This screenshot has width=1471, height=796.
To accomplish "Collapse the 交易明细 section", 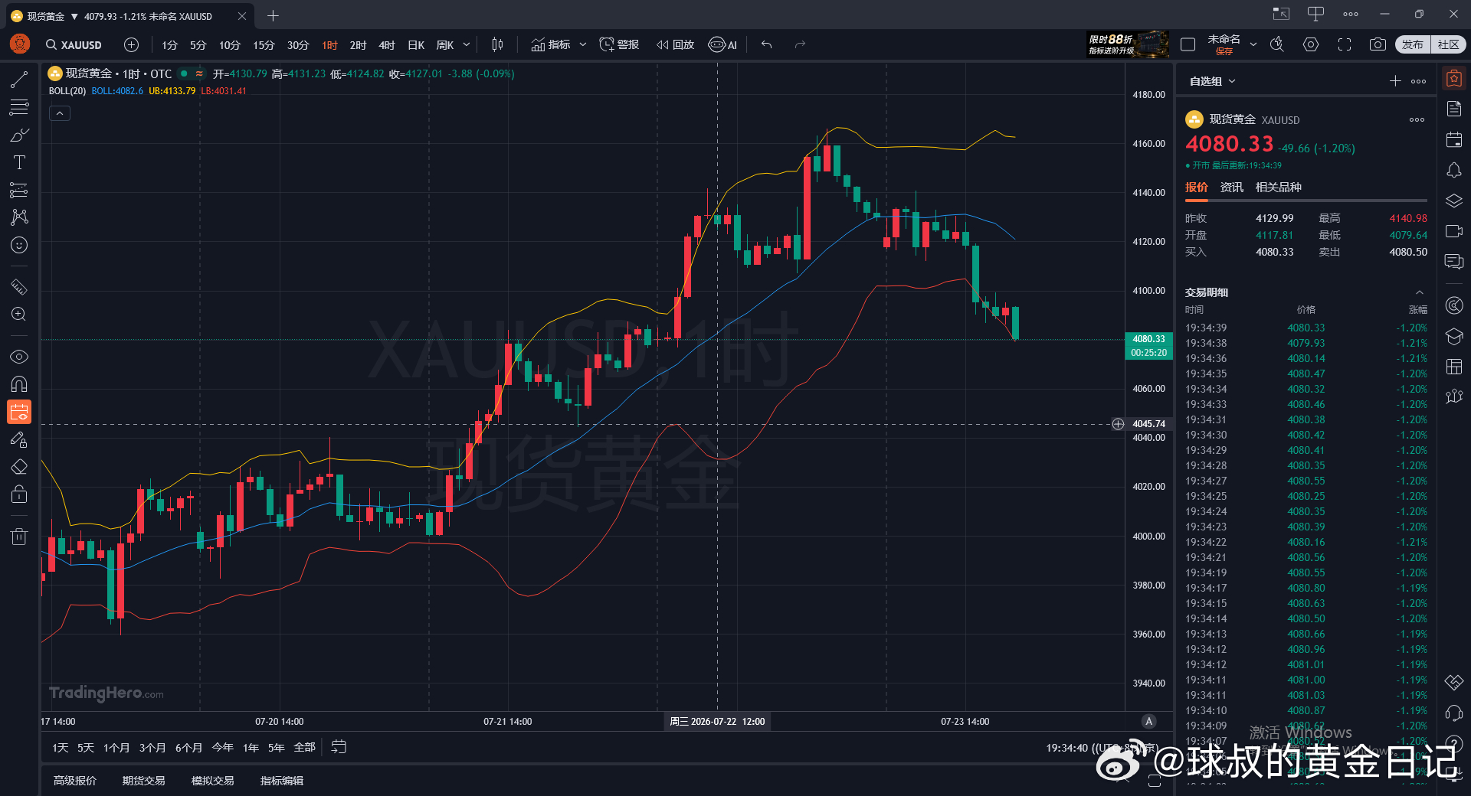I will point(1420,292).
